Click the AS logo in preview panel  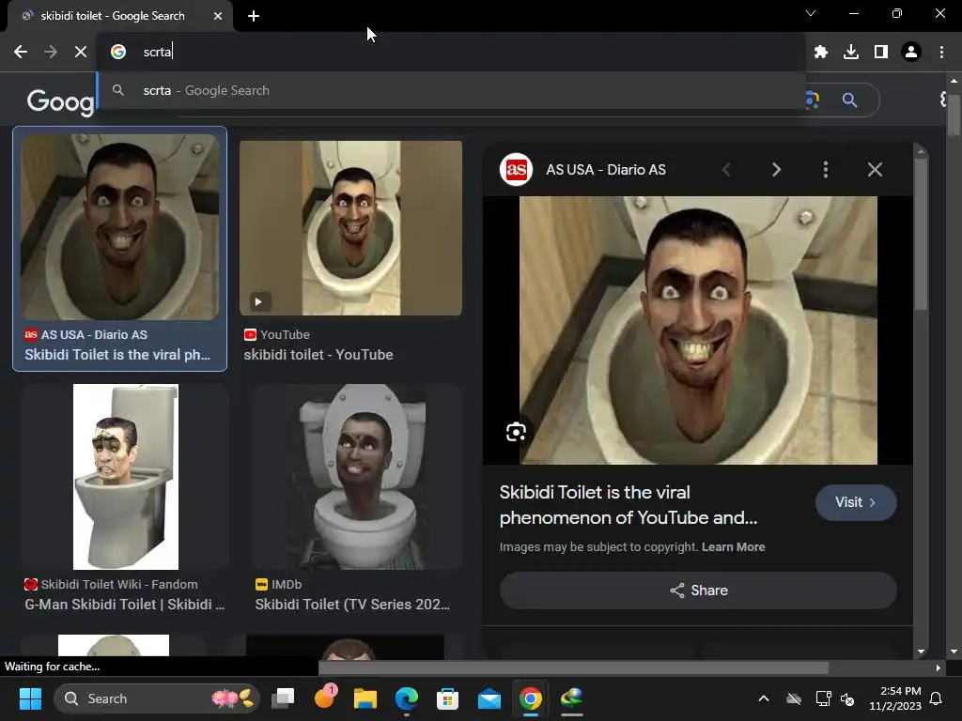pos(516,169)
